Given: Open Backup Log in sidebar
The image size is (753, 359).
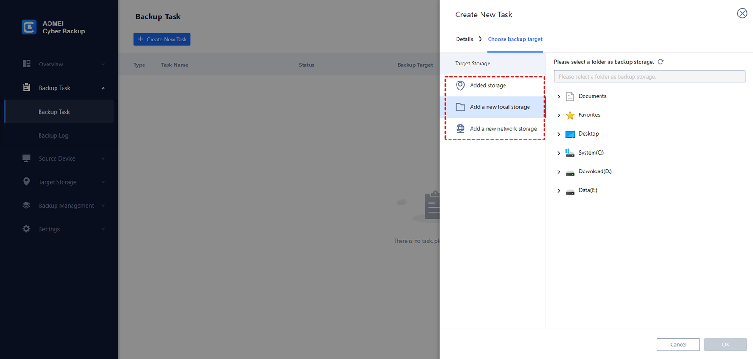Looking at the screenshot, I should tap(54, 136).
